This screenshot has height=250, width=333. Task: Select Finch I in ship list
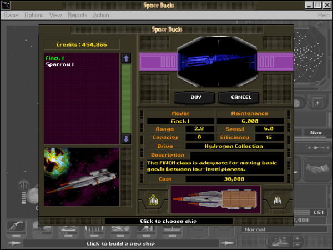coord(55,58)
